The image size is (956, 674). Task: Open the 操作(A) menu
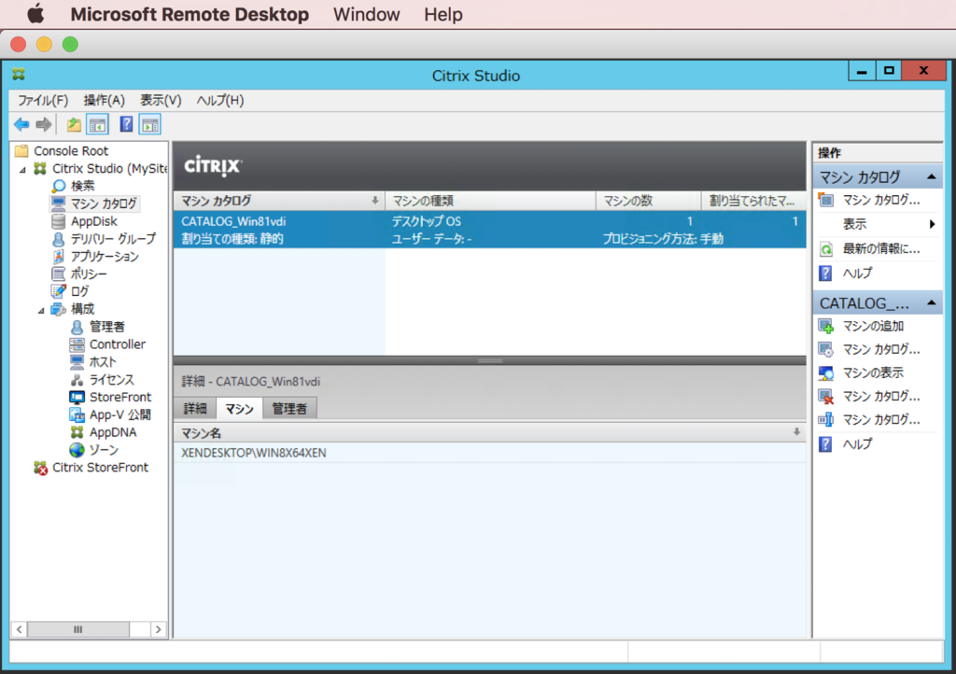coord(105,101)
